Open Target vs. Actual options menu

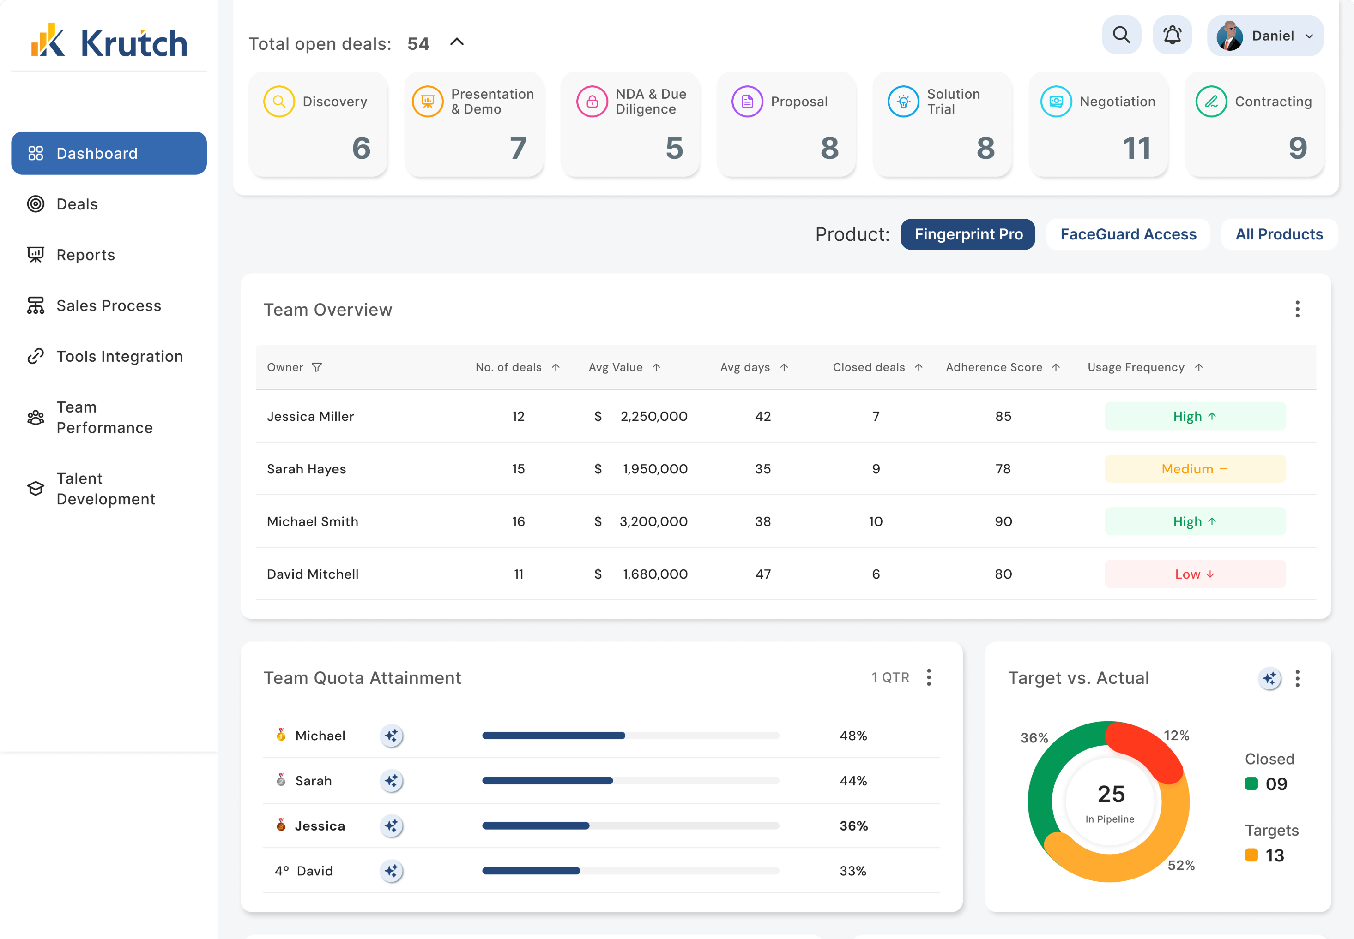pos(1298,678)
